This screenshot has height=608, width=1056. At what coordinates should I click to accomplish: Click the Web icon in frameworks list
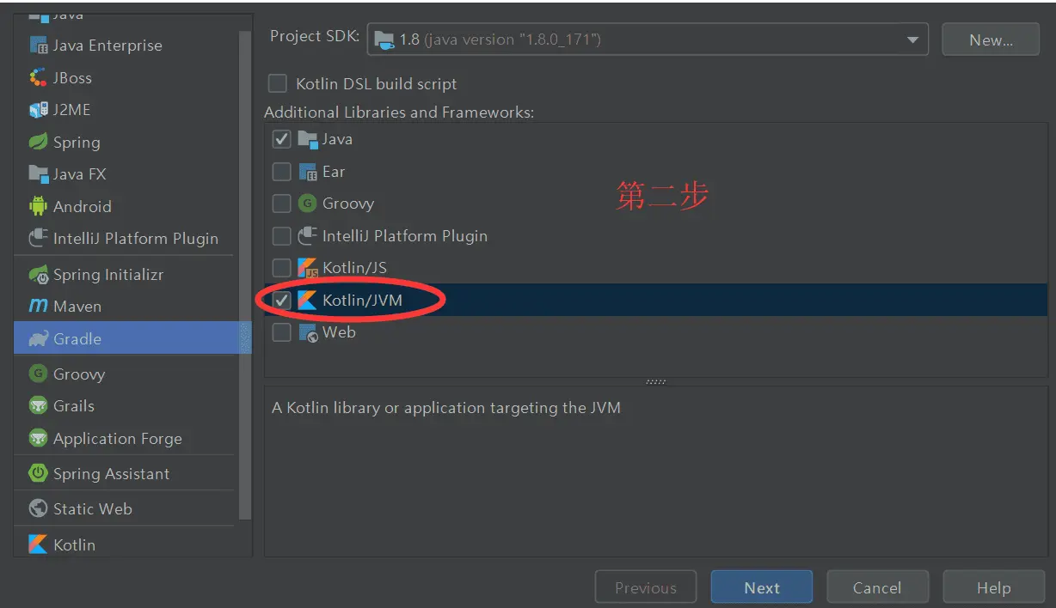[307, 332]
